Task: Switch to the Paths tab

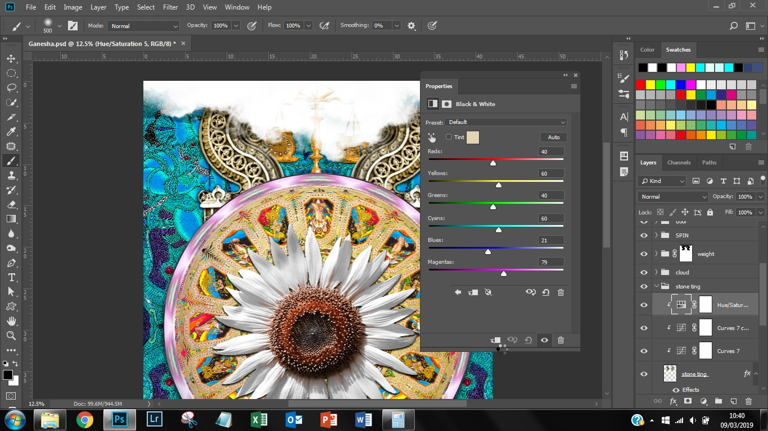Action: (x=709, y=162)
